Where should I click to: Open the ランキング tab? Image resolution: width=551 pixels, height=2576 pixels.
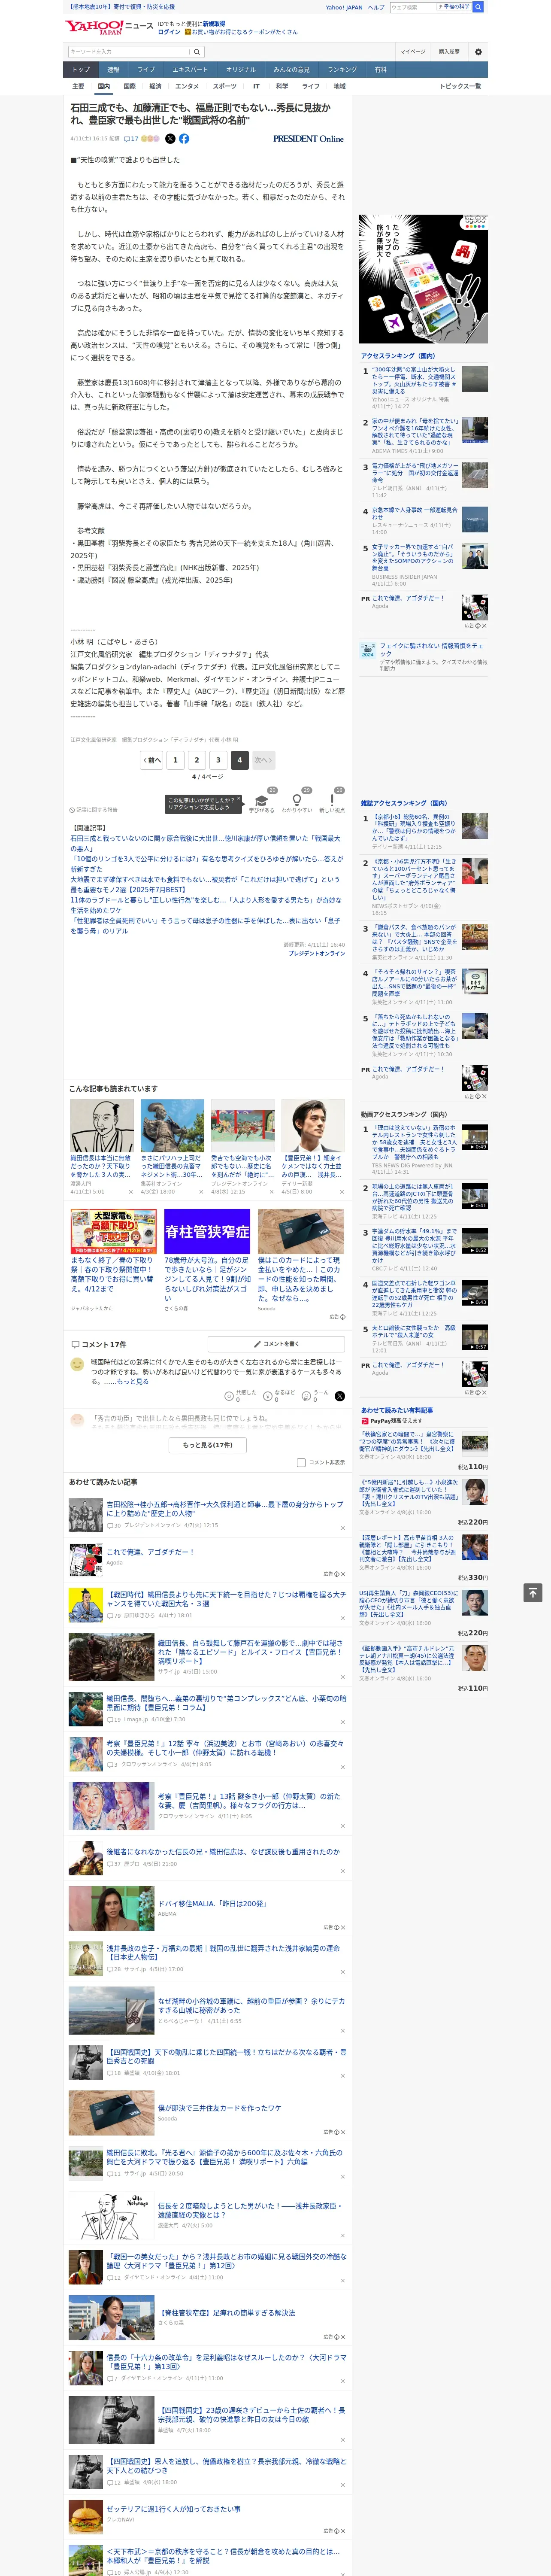343,69
